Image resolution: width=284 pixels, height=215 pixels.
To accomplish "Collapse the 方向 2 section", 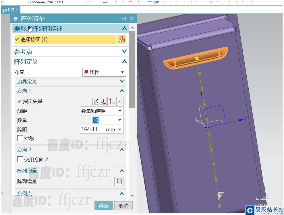I will click(x=122, y=150).
